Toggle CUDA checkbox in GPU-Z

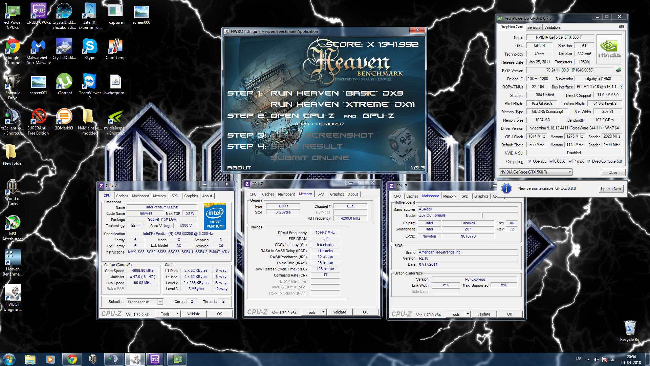(551, 161)
